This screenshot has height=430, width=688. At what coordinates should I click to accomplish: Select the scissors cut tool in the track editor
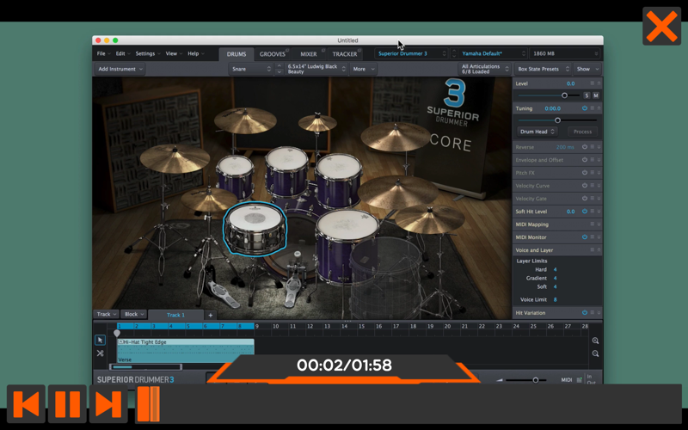(x=100, y=353)
